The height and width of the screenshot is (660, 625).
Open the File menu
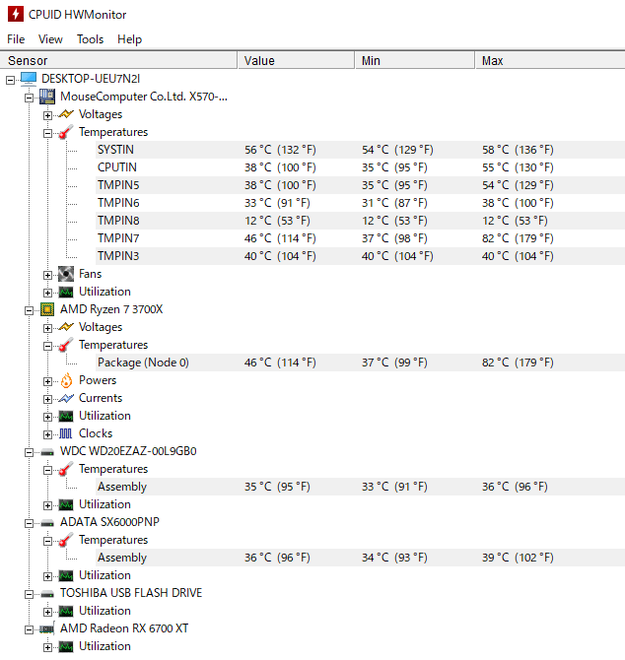click(16, 39)
